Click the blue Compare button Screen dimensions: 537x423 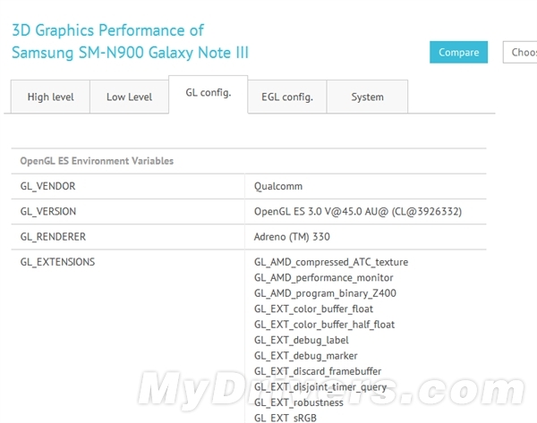[x=458, y=52]
